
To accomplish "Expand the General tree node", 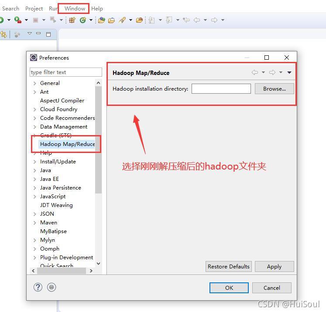I will click(35, 83).
